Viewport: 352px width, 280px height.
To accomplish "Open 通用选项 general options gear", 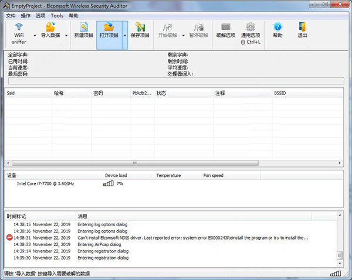I will pos(251,27).
